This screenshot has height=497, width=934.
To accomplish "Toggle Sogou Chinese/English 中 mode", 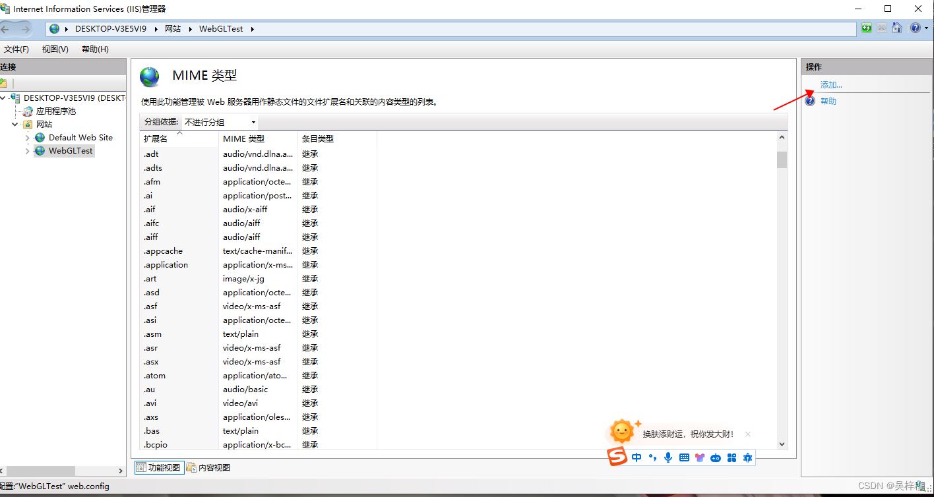I will [x=637, y=457].
